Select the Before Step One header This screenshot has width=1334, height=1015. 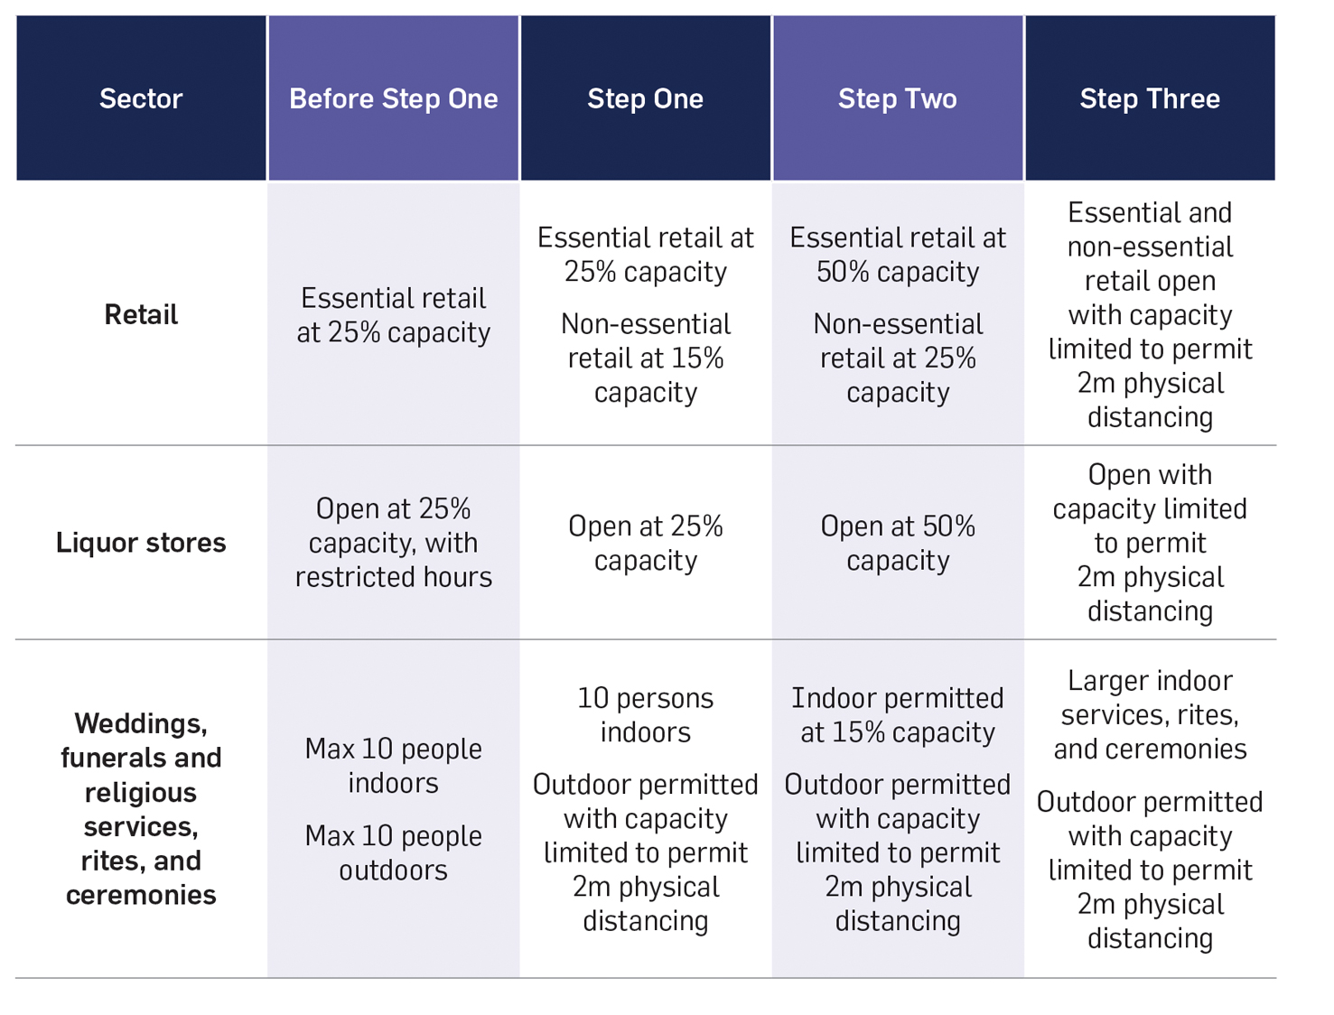[x=393, y=98]
